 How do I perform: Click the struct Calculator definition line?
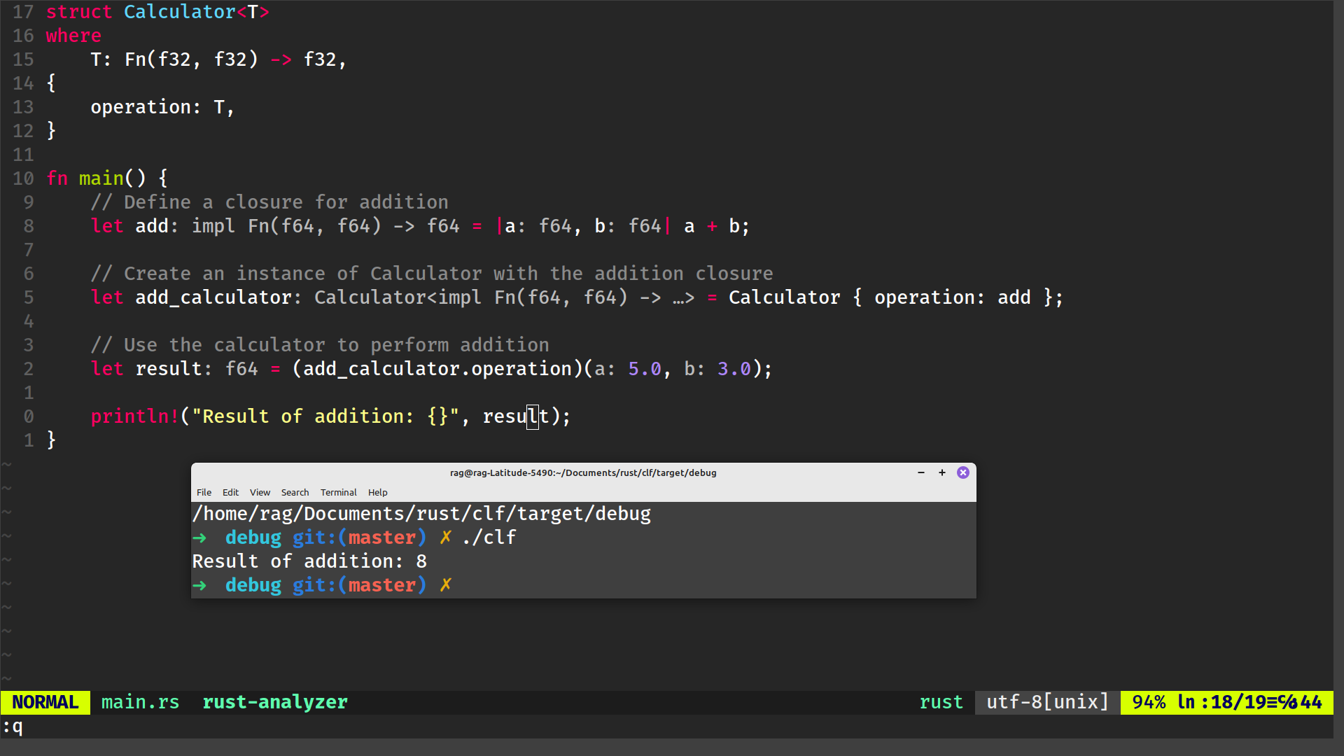[157, 12]
